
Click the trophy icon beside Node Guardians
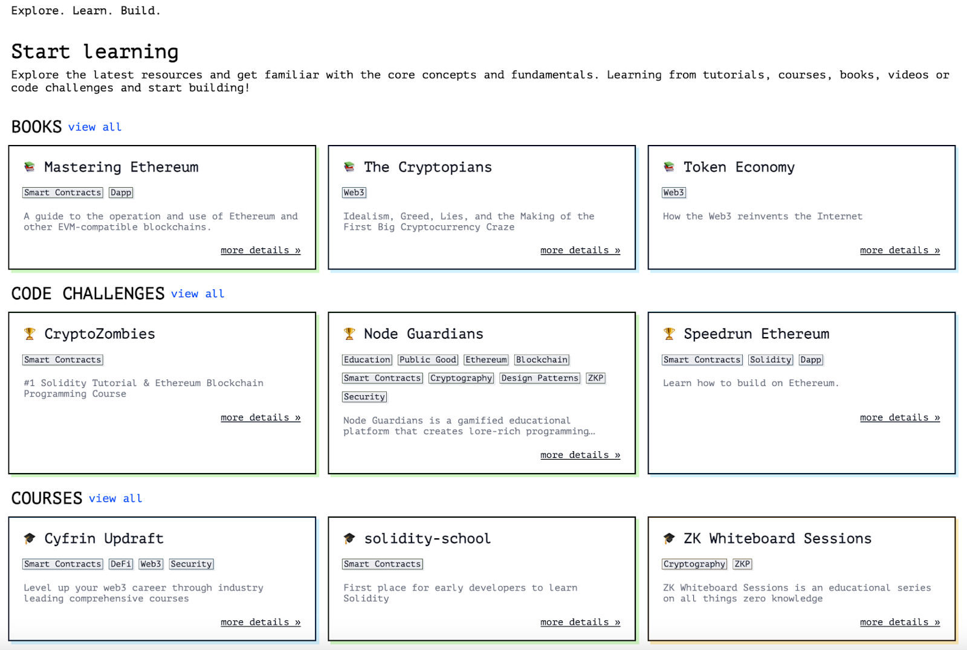[349, 334]
